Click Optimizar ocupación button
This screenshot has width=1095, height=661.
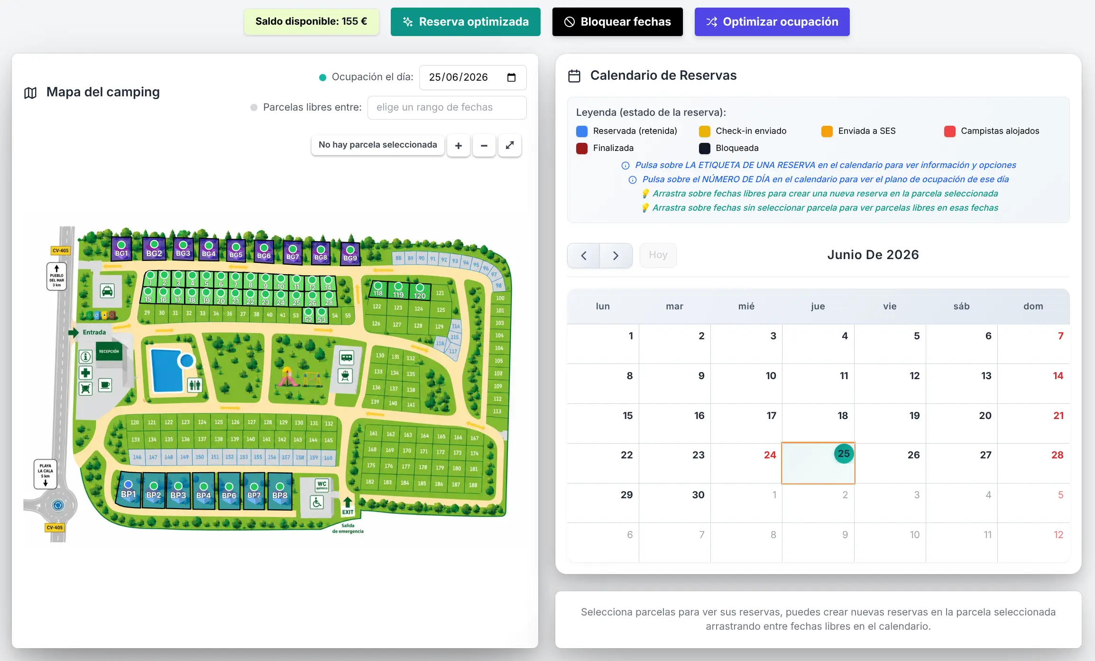pyautogui.click(x=772, y=22)
